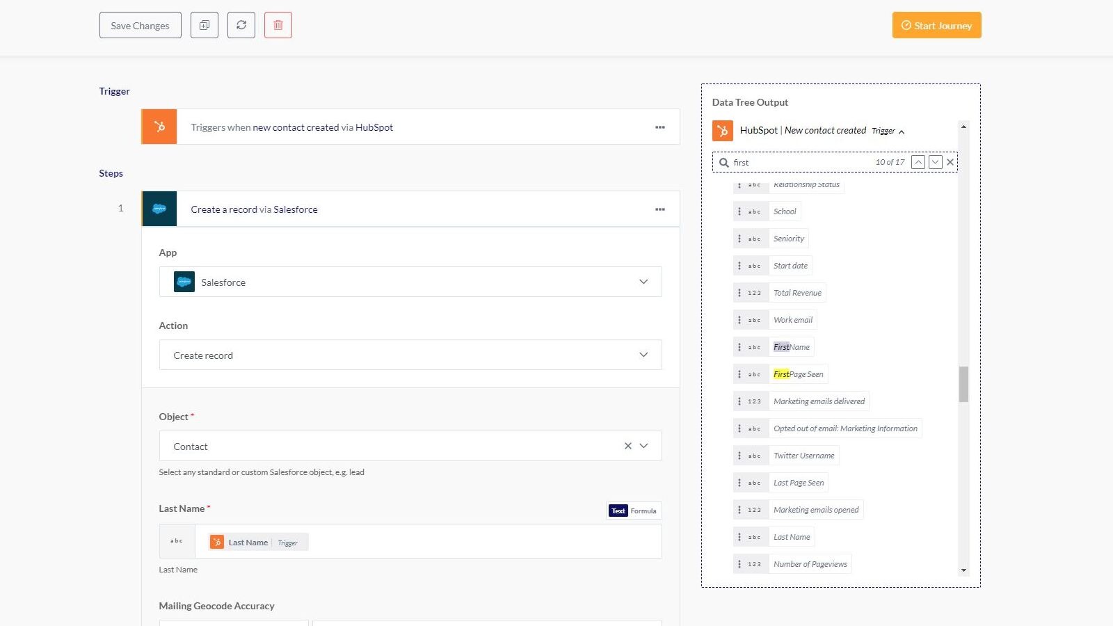
Task: Click the previous search result arrow
Action: coord(918,161)
